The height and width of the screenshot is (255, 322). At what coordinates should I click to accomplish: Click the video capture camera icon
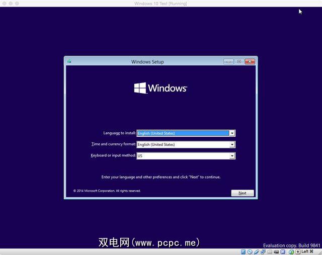276,251
